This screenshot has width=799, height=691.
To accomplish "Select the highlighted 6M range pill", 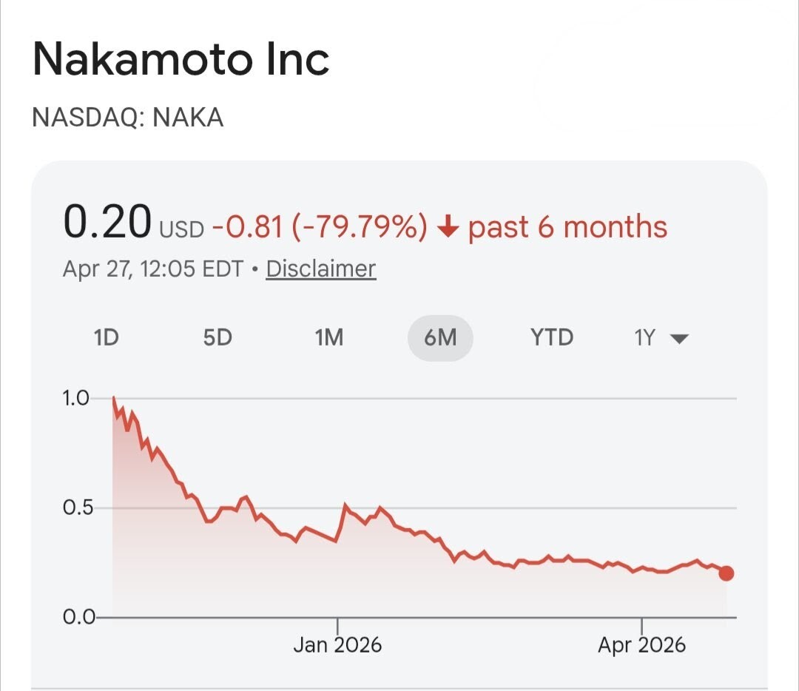I will click(439, 338).
